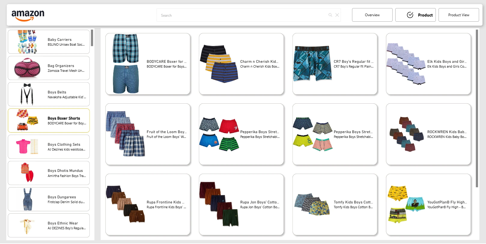Open the ROCKWREN Kids Baby product card
The height and width of the screenshot is (244, 486).
[428, 134]
